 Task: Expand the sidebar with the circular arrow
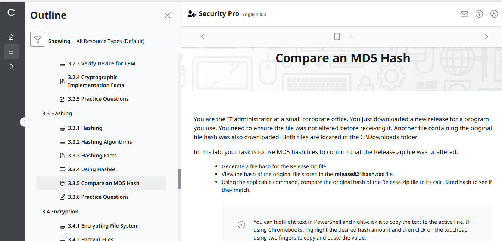point(25,122)
